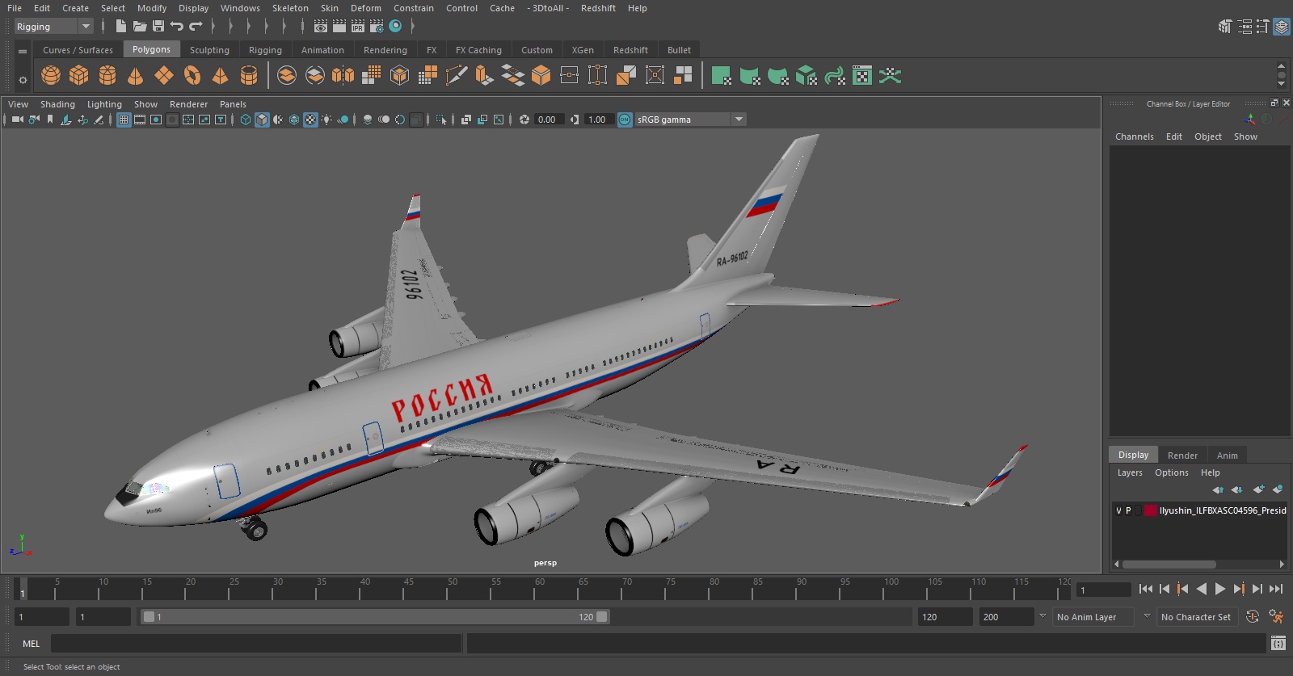Open the Redshift menu in menu bar
This screenshot has width=1293, height=676.
598,8
